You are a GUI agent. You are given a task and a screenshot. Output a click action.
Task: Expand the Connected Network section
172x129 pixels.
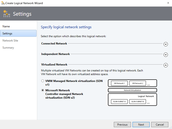pos(166,44)
